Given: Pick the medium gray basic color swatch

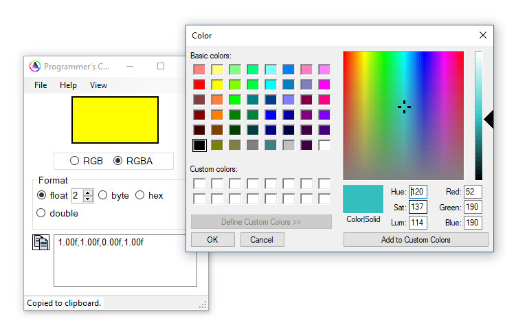Looking at the screenshot, I should pos(253,145).
